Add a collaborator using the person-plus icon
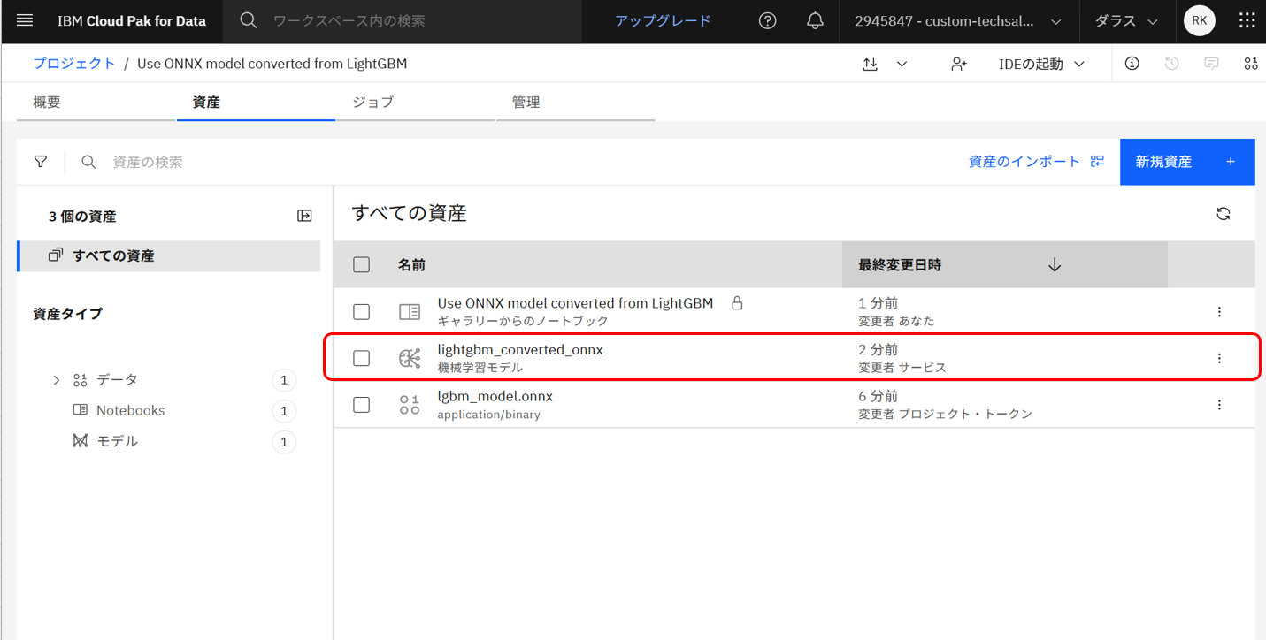 [x=959, y=63]
